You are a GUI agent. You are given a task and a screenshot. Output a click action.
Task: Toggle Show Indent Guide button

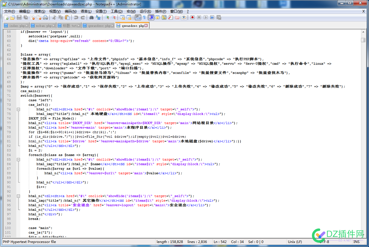point(151,17)
